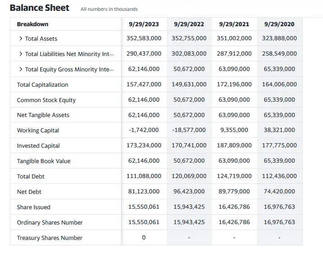Screen dimensions: 323x258
Task: Click the Net Tangible Assets label
Action: (x=43, y=115)
